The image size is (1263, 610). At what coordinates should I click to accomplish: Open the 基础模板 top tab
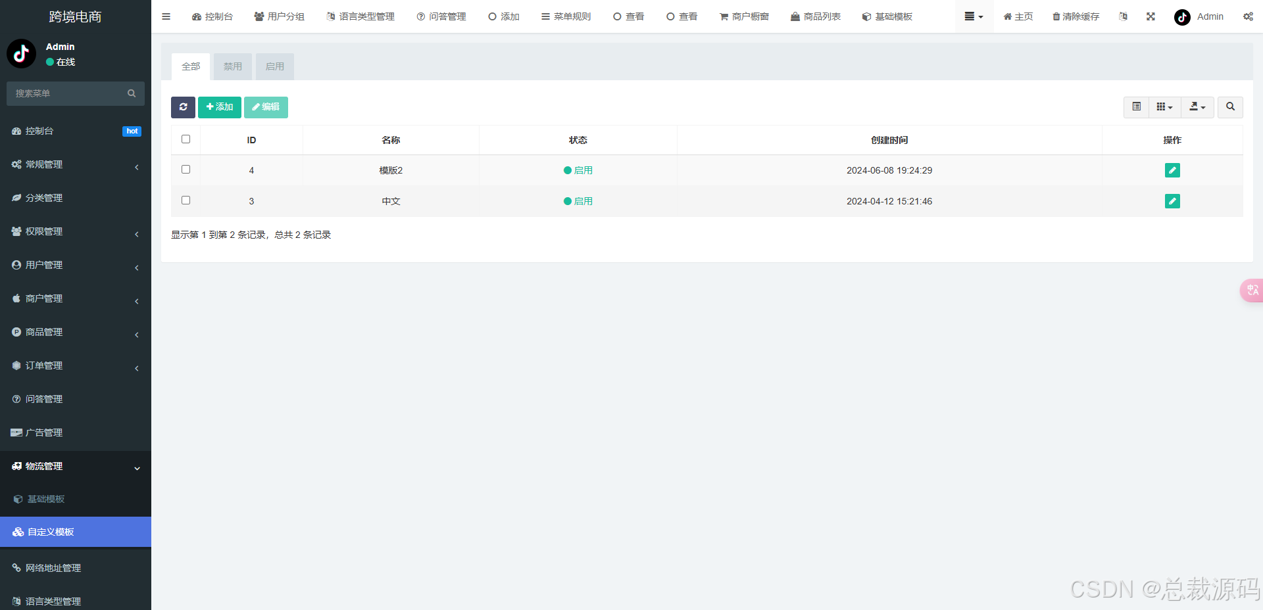tap(887, 16)
